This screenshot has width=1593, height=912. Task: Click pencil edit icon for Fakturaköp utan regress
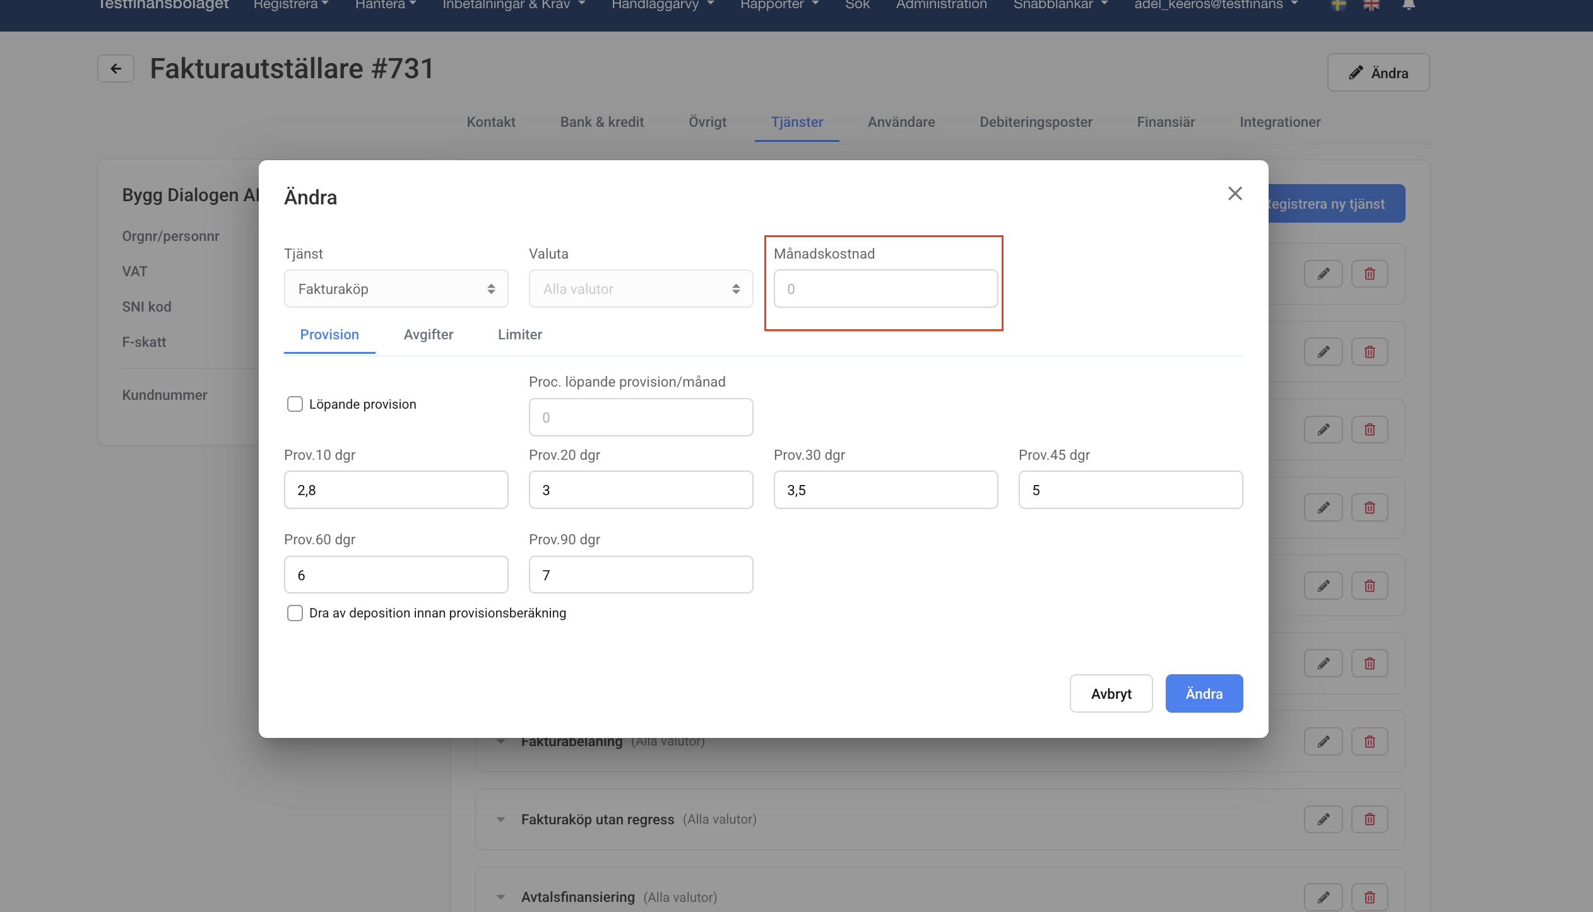pyautogui.click(x=1323, y=819)
